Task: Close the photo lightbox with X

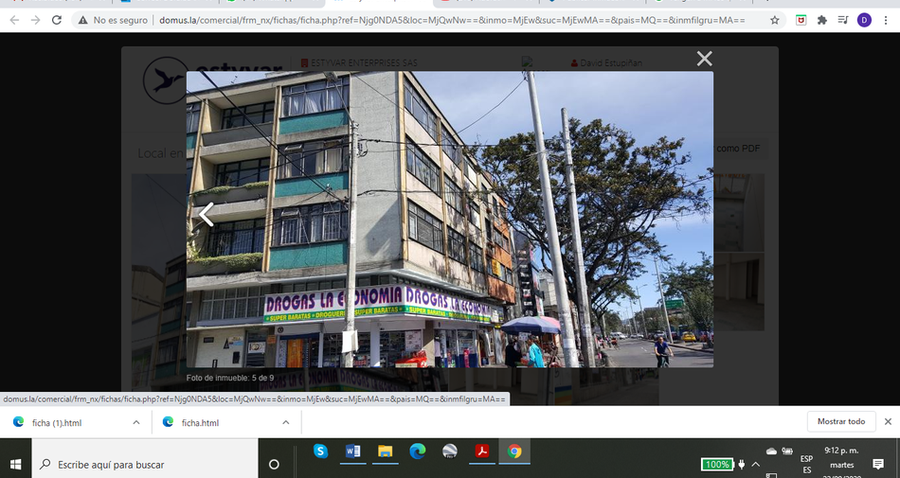Action: 704,59
